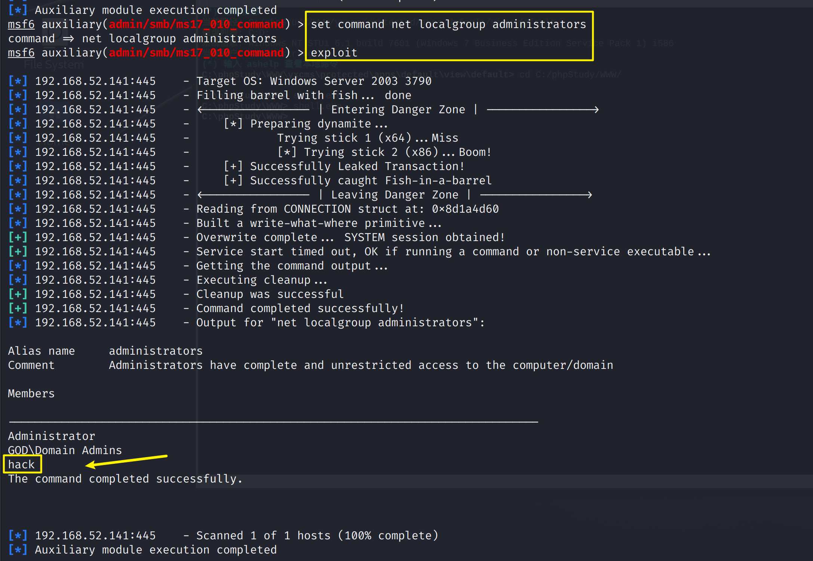This screenshot has height=561, width=813.
Task: Click the red module name on the set command line
Action: (196, 24)
